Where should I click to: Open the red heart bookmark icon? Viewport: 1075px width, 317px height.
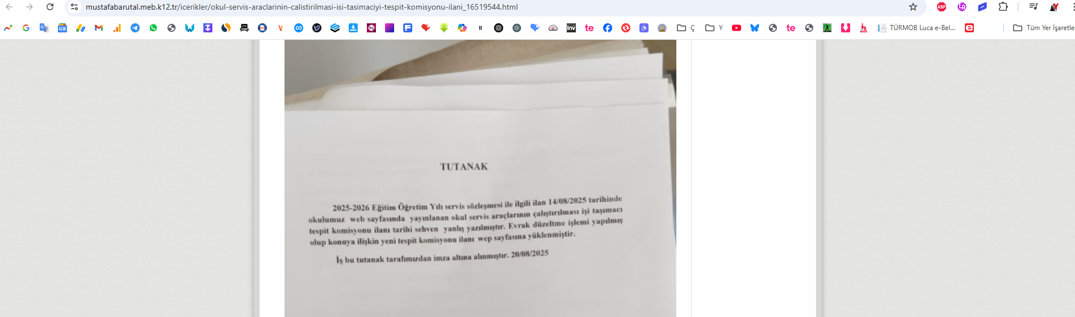[x=426, y=28]
